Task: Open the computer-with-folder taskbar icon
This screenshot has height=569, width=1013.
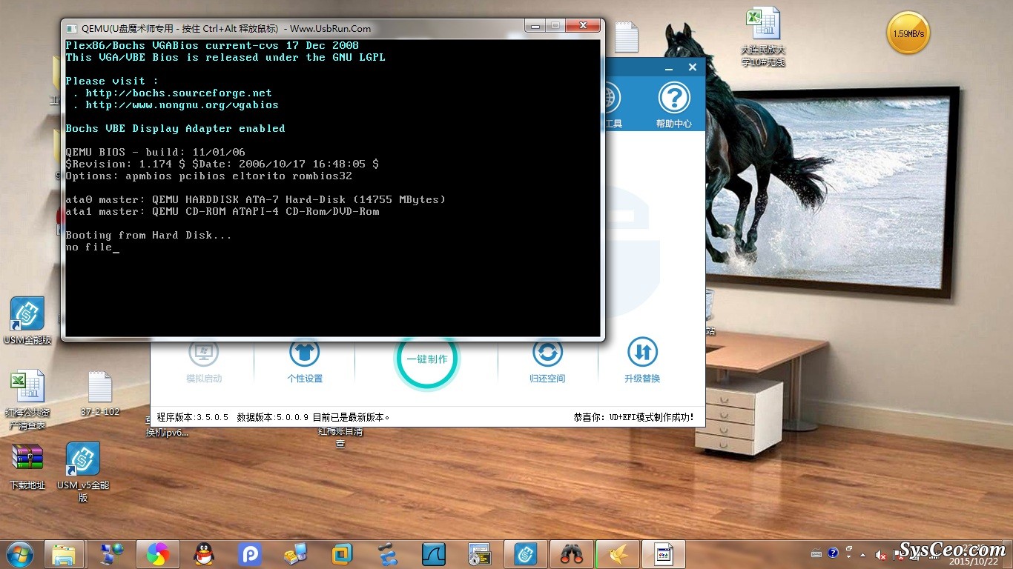Action: click(x=295, y=553)
